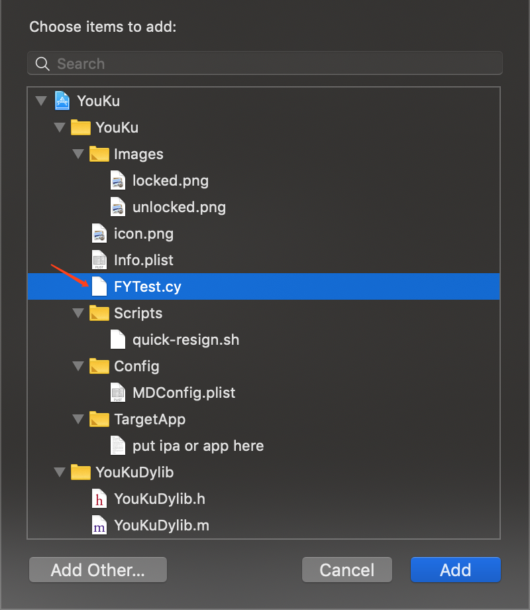The height and width of the screenshot is (610, 530).
Task: Collapse the YouKu folder disclosure triangle
Action: coord(60,127)
